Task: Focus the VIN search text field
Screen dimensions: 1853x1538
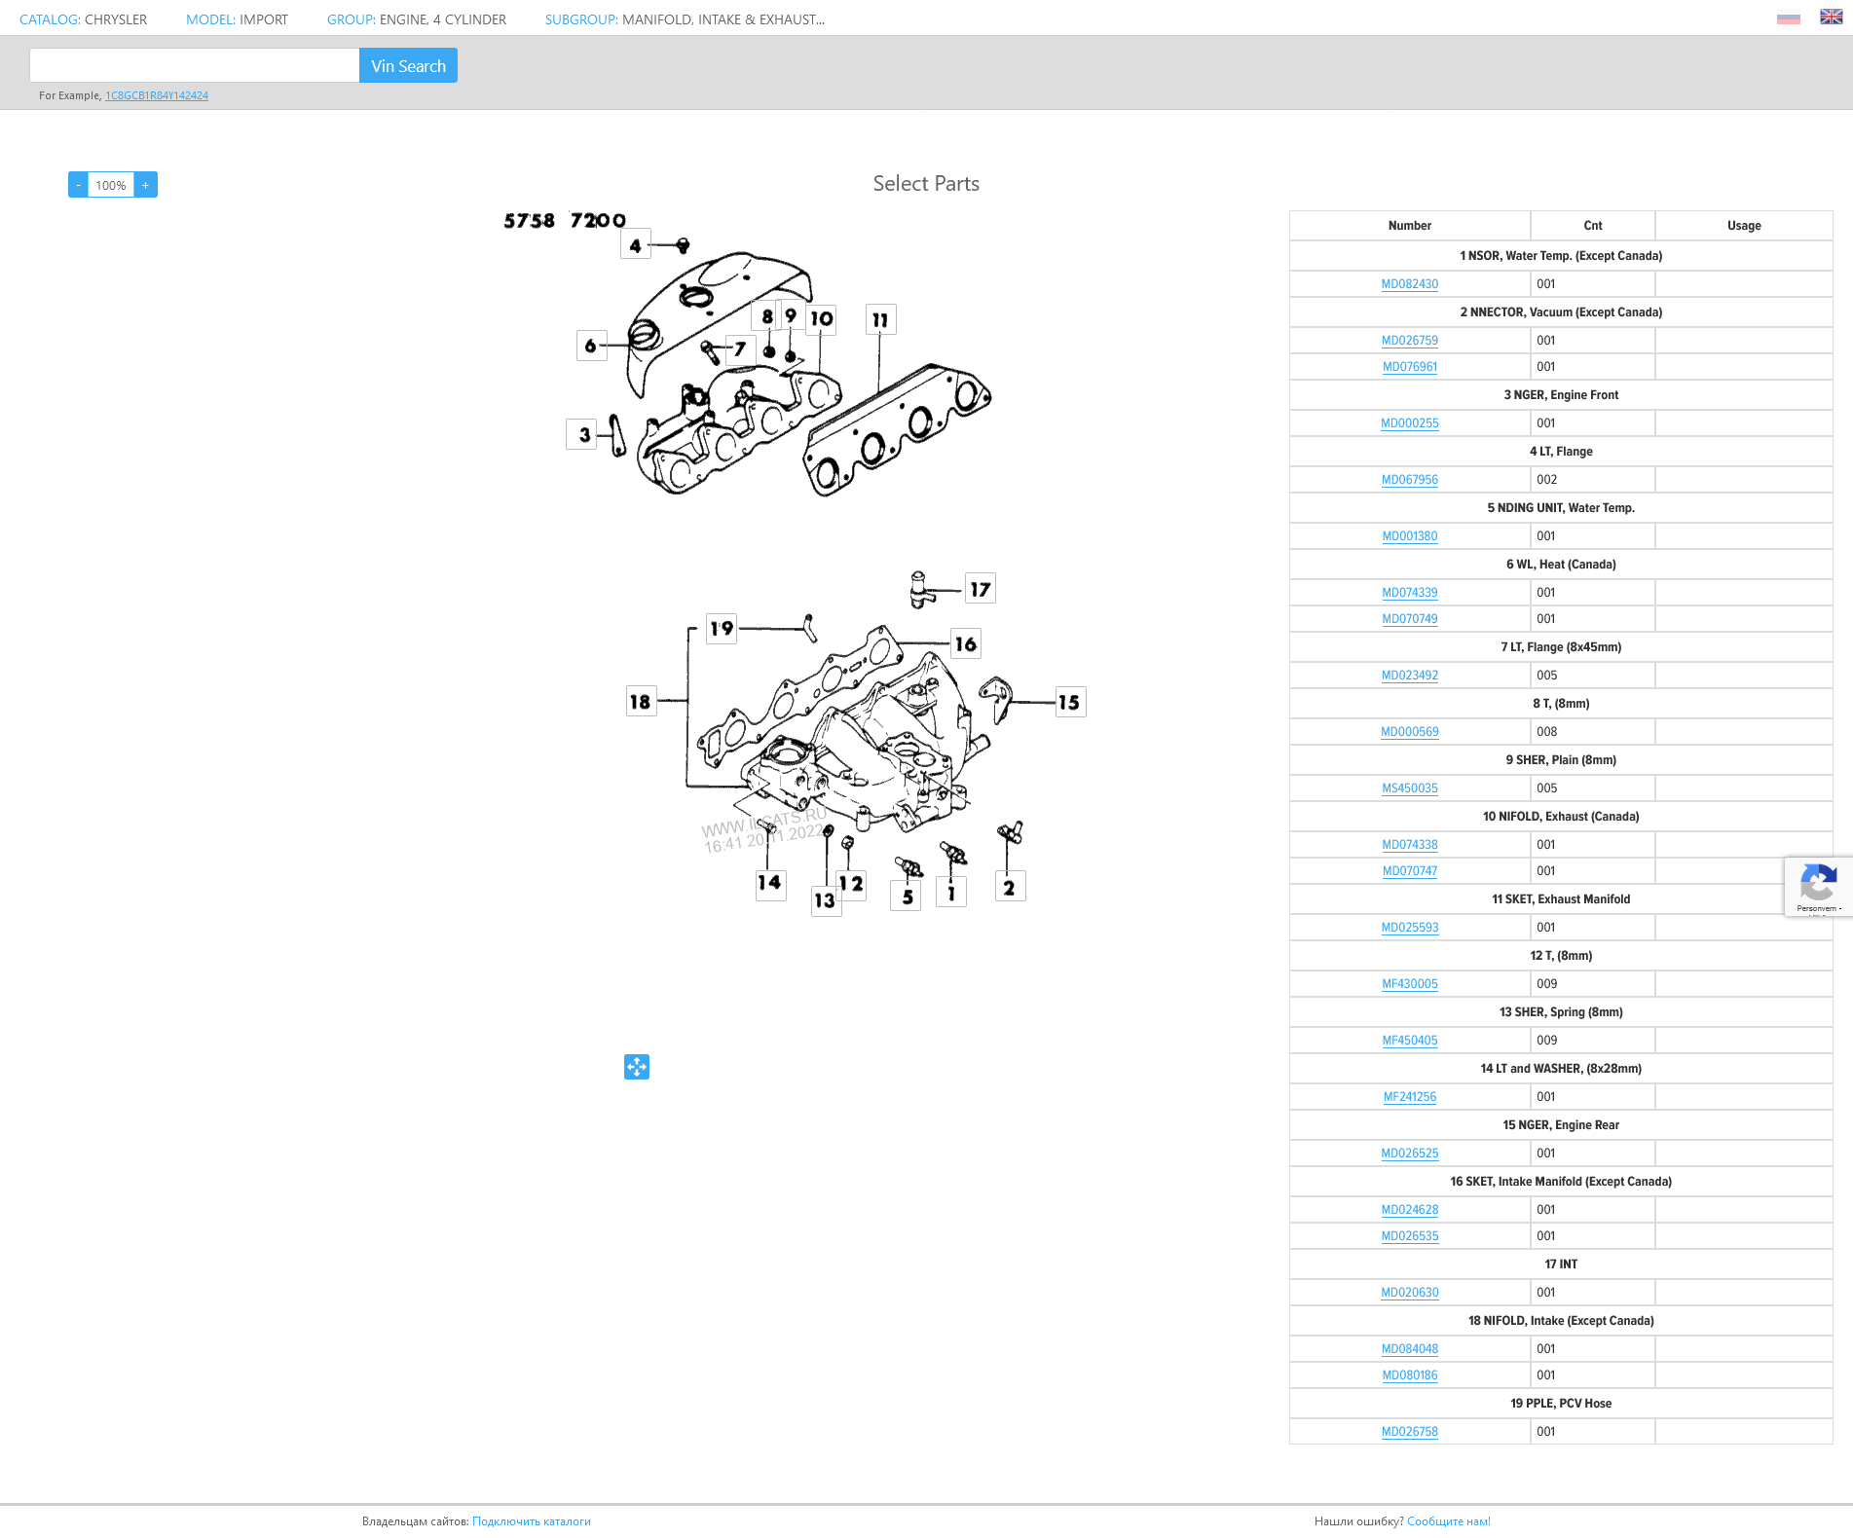Action: pos(195,65)
